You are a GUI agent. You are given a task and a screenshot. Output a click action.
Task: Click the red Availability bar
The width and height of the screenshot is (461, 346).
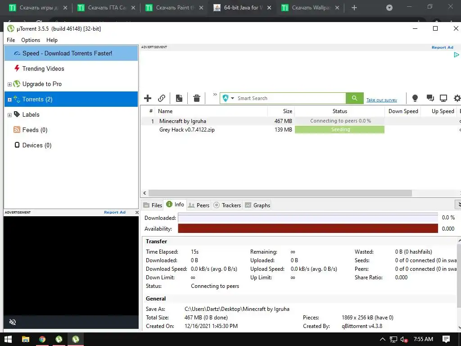(308, 228)
